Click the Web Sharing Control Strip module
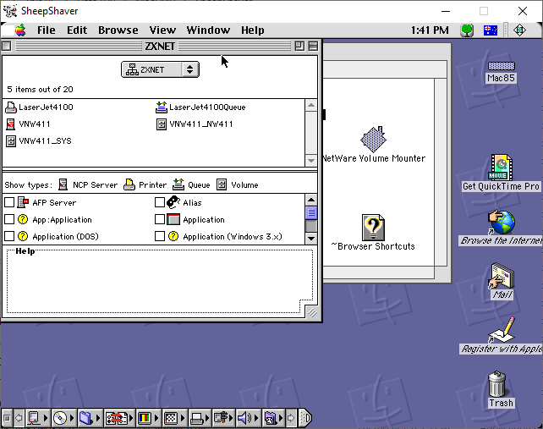543x429 pixels. click(271, 418)
